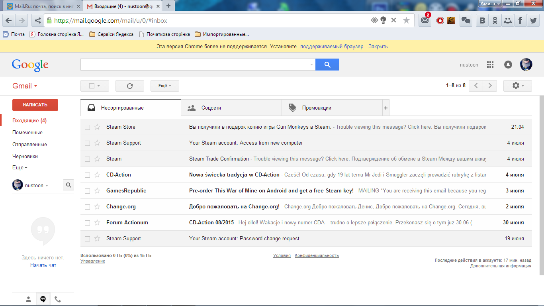
Task: Click the browser address bar URL
Action: coord(111,20)
